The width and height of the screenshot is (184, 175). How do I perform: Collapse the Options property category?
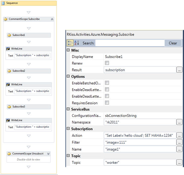[x=68, y=76]
